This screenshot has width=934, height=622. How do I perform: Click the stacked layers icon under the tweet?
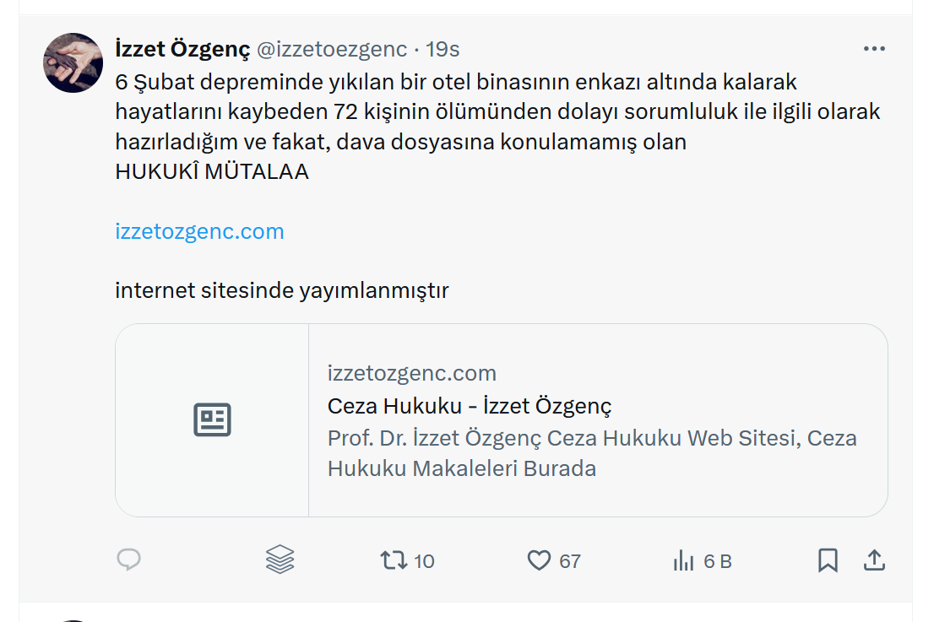tap(280, 560)
